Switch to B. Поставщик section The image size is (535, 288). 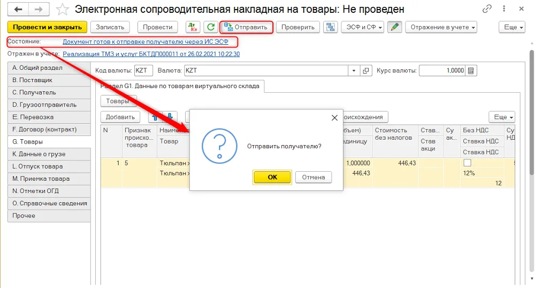[x=49, y=80]
